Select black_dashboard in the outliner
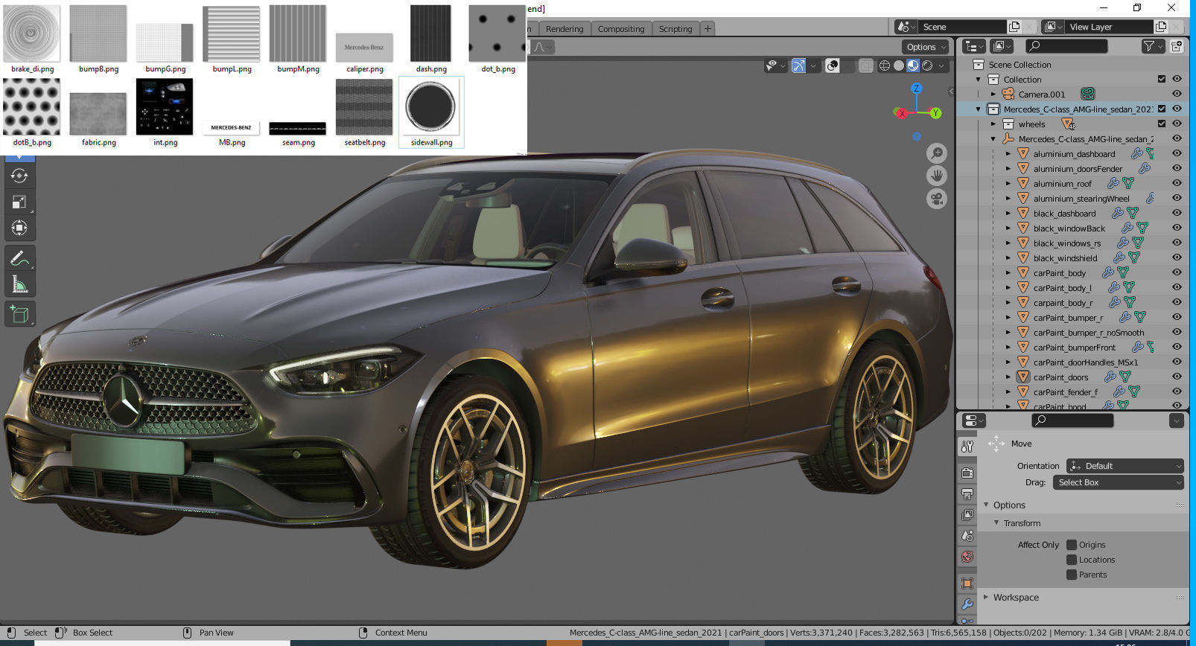Screen dimensions: 1196x646 pyautogui.click(x=1064, y=214)
